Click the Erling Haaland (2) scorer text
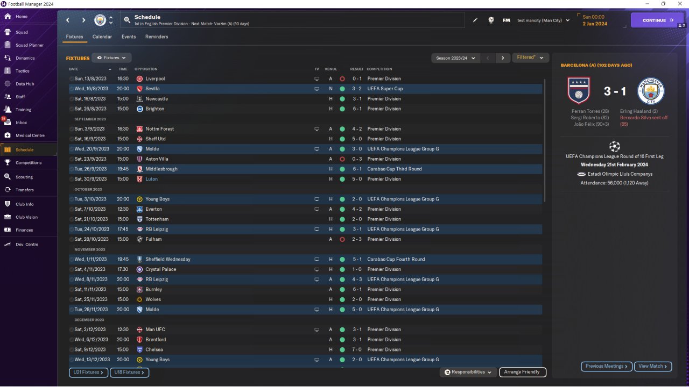The width and height of the screenshot is (689, 387). click(x=638, y=111)
